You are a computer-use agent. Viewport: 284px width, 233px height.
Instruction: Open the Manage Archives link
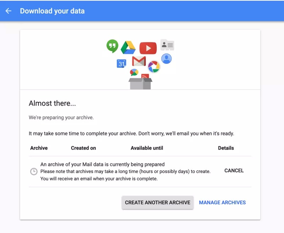click(222, 203)
